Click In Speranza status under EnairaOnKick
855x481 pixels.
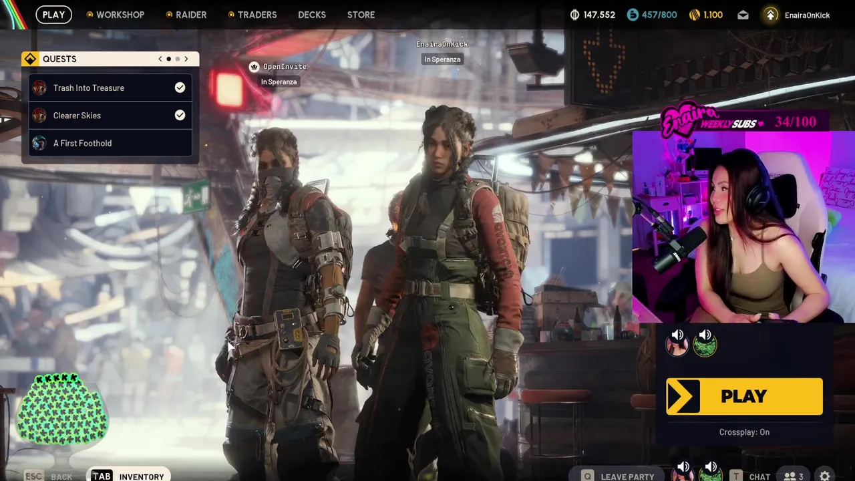click(x=442, y=59)
